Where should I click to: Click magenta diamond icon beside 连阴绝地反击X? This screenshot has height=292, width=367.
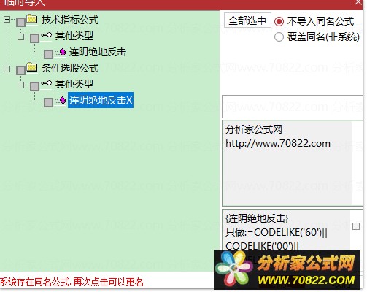point(63,100)
